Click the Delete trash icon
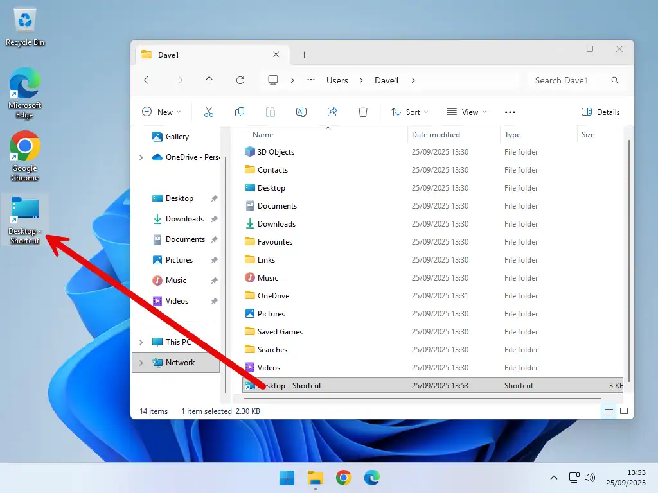658x493 pixels. [x=363, y=112]
